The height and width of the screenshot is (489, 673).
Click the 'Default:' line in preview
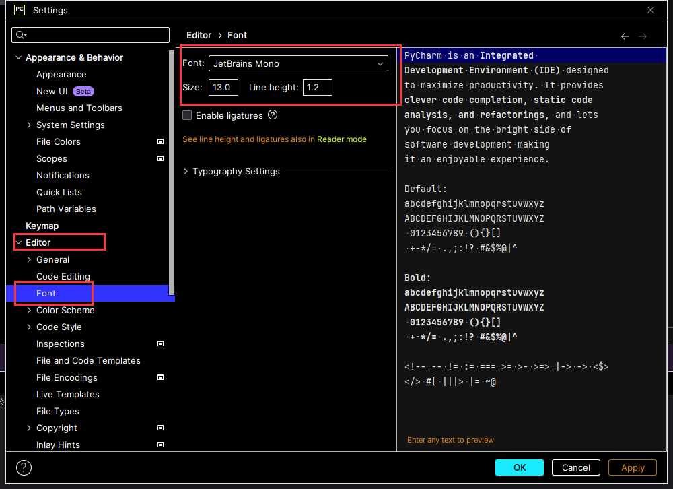(x=425, y=189)
